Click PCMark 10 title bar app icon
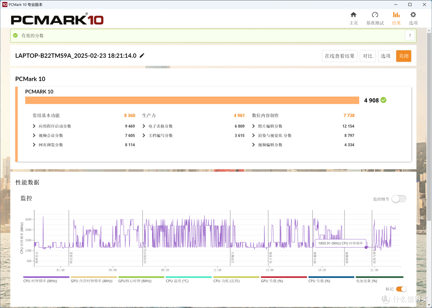 pyautogui.click(x=4, y=4)
